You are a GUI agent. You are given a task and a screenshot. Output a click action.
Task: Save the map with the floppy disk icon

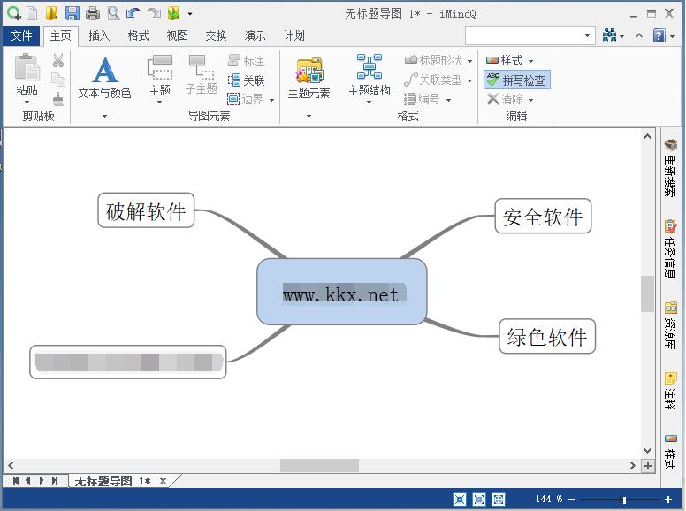click(x=72, y=13)
